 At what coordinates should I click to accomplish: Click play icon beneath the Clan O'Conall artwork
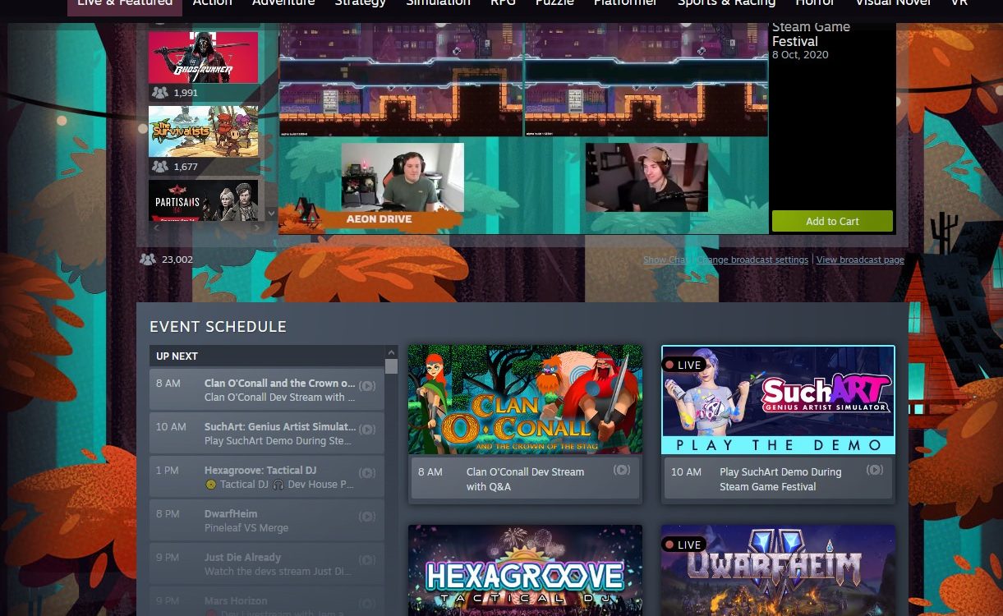click(x=622, y=470)
